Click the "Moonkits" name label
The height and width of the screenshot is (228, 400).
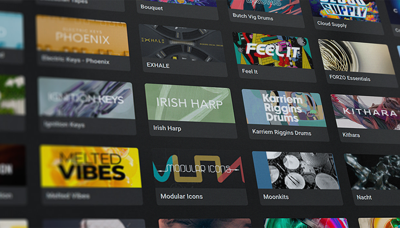[276, 197]
